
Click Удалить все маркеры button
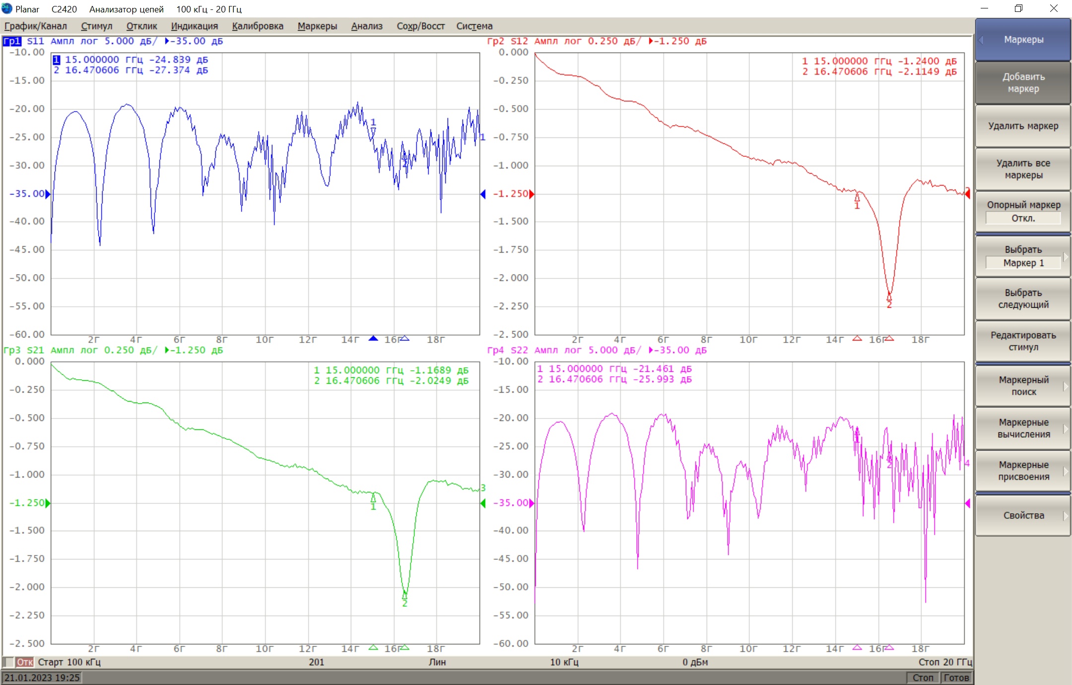click(1023, 169)
